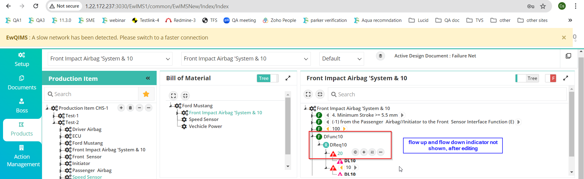Click right arrow of Sensor Interface Function
The width and height of the screenshot is (584, 179).
pos(519,122)
